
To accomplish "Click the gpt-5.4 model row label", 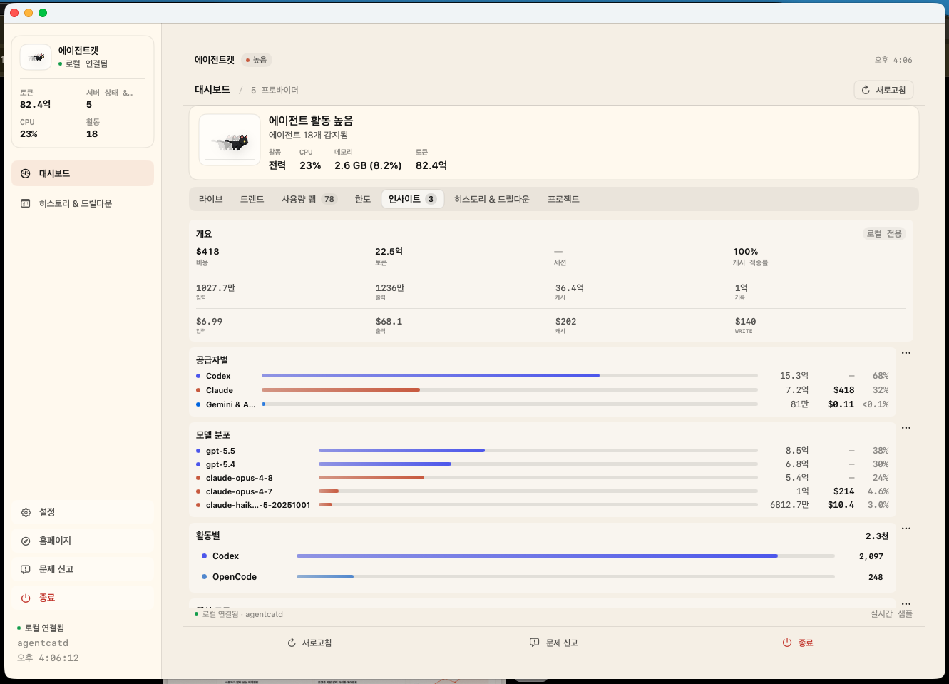I will 220,464.
